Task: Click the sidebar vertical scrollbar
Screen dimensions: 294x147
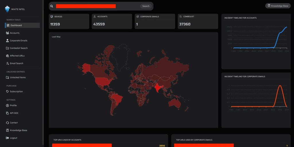Action: click(x=43, y=73)
